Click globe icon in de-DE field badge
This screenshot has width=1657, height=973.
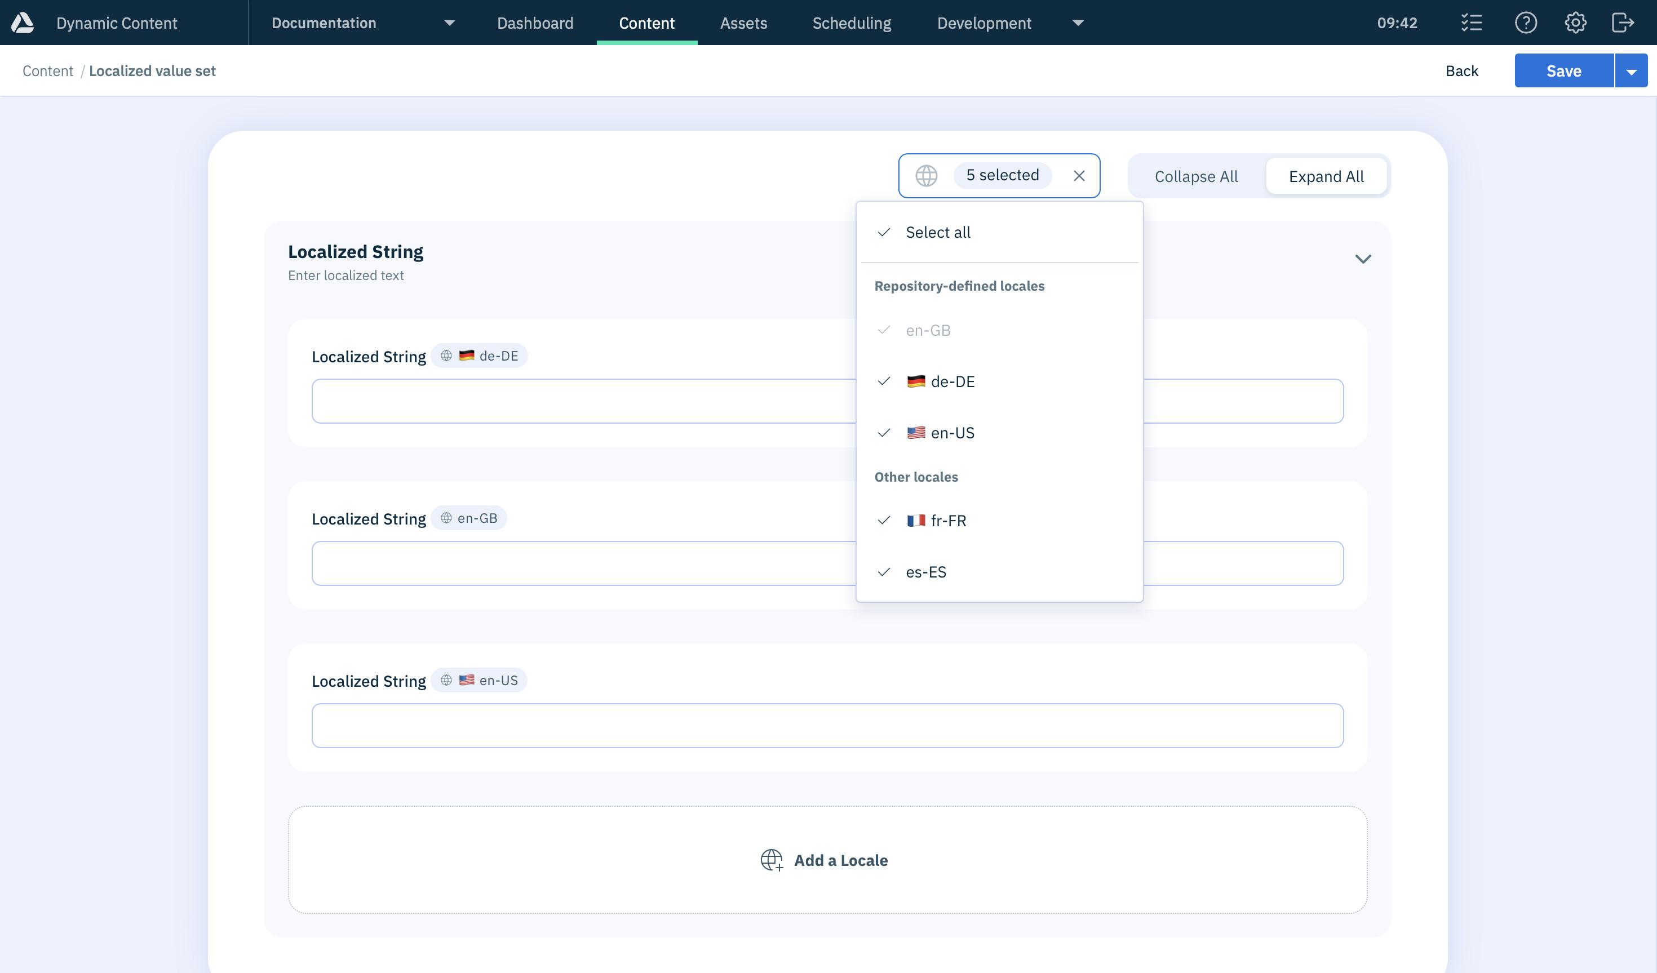[x=446, y=356]
